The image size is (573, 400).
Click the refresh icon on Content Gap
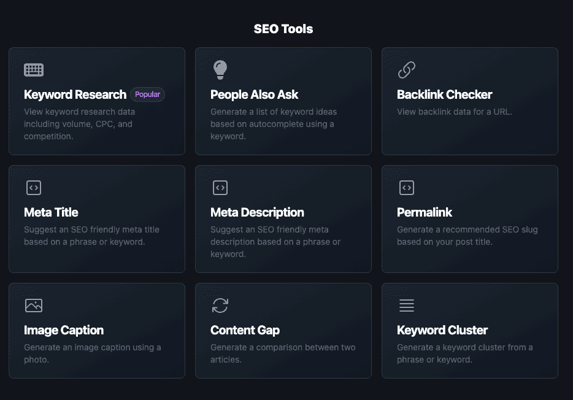pyautogui.click(x=220, y=305)
